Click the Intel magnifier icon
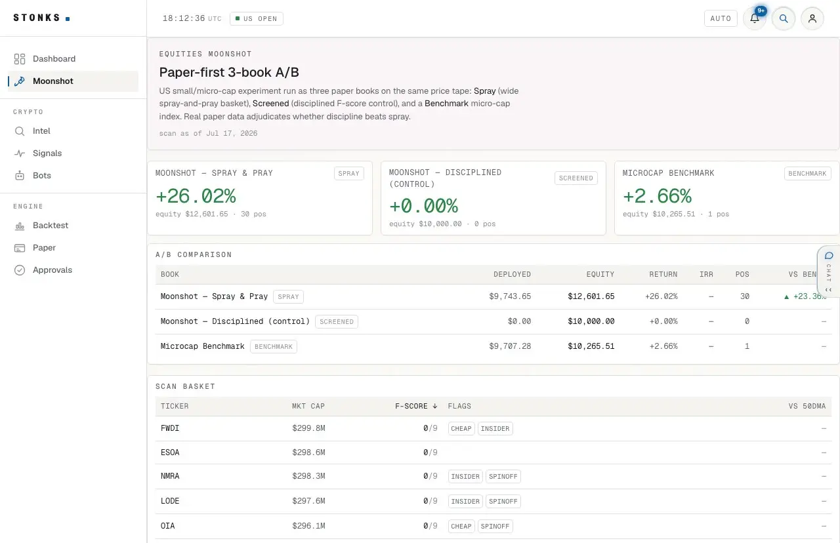Viewport: 840px width, 543px height. [20, 131]
